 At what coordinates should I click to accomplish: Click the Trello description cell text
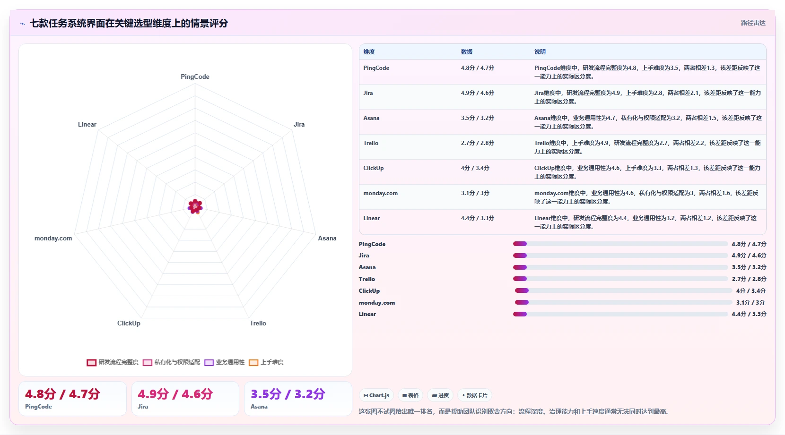pos(647,147)
